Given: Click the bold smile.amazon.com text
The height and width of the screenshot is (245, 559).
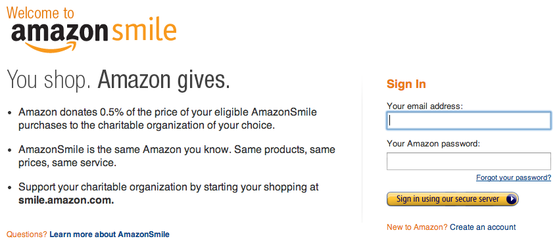Looking at the screenshot, I should (66, 200).
